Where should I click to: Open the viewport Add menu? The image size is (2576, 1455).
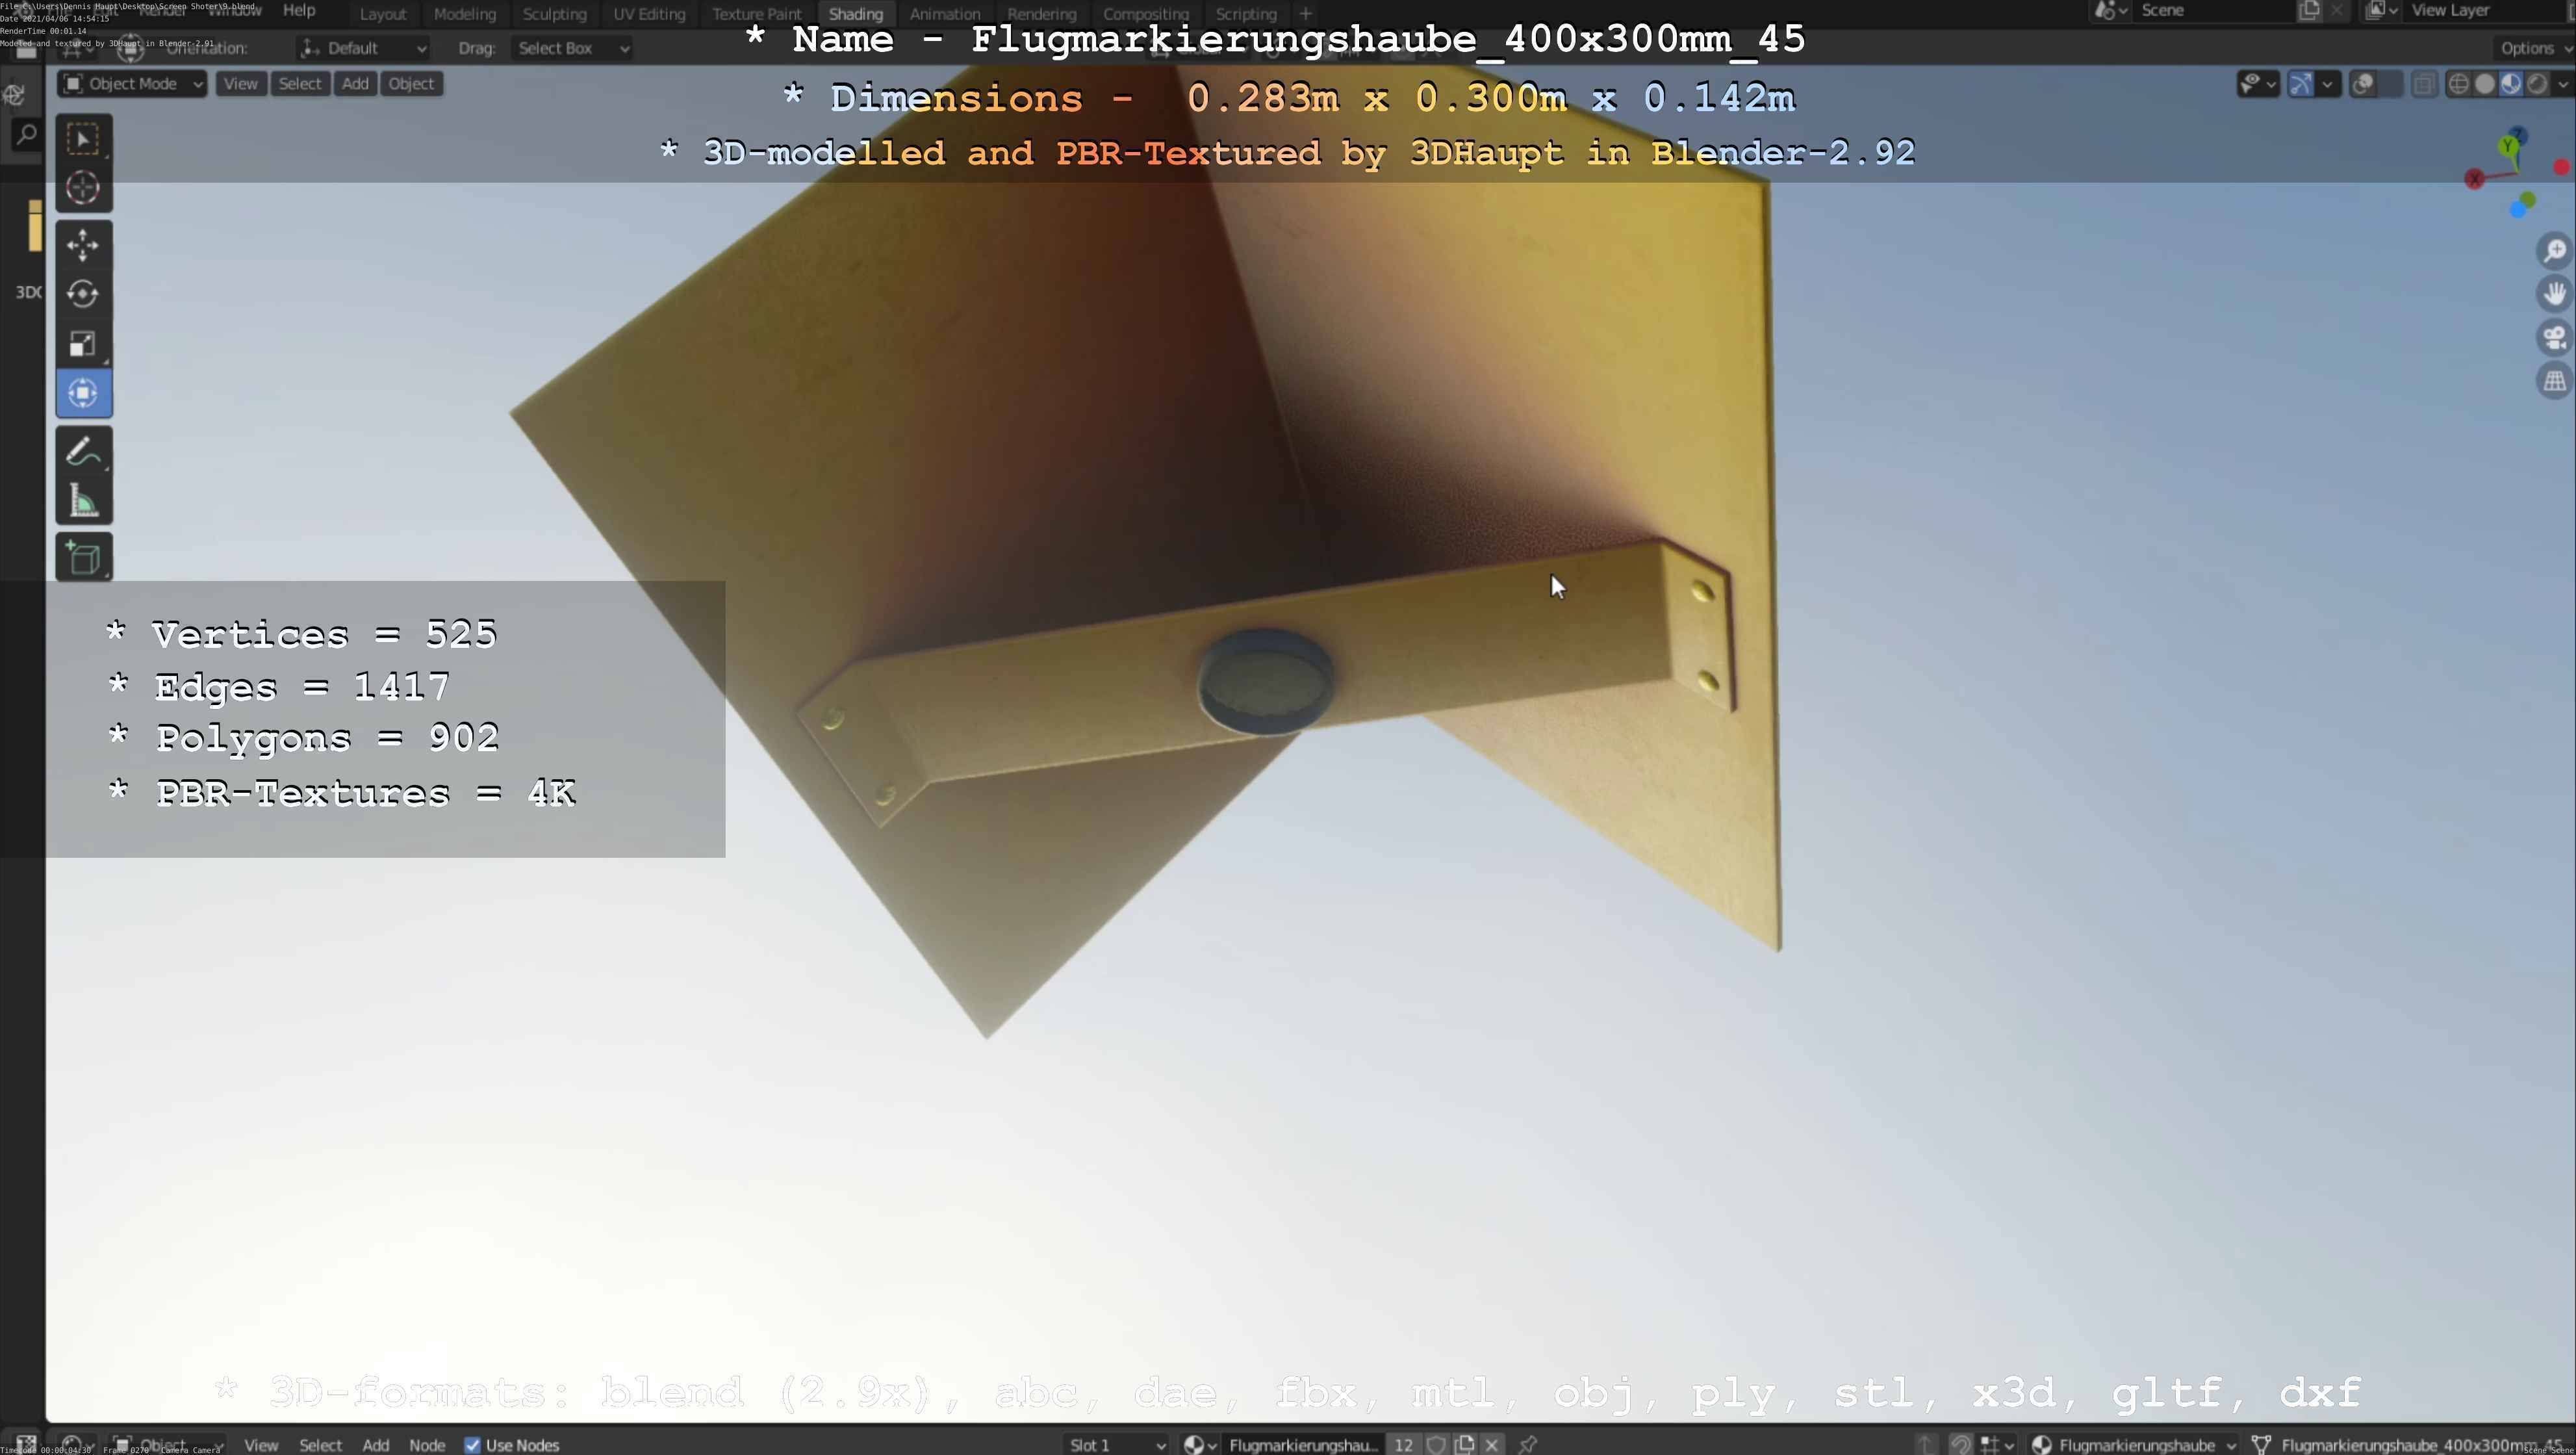point(355,84)
